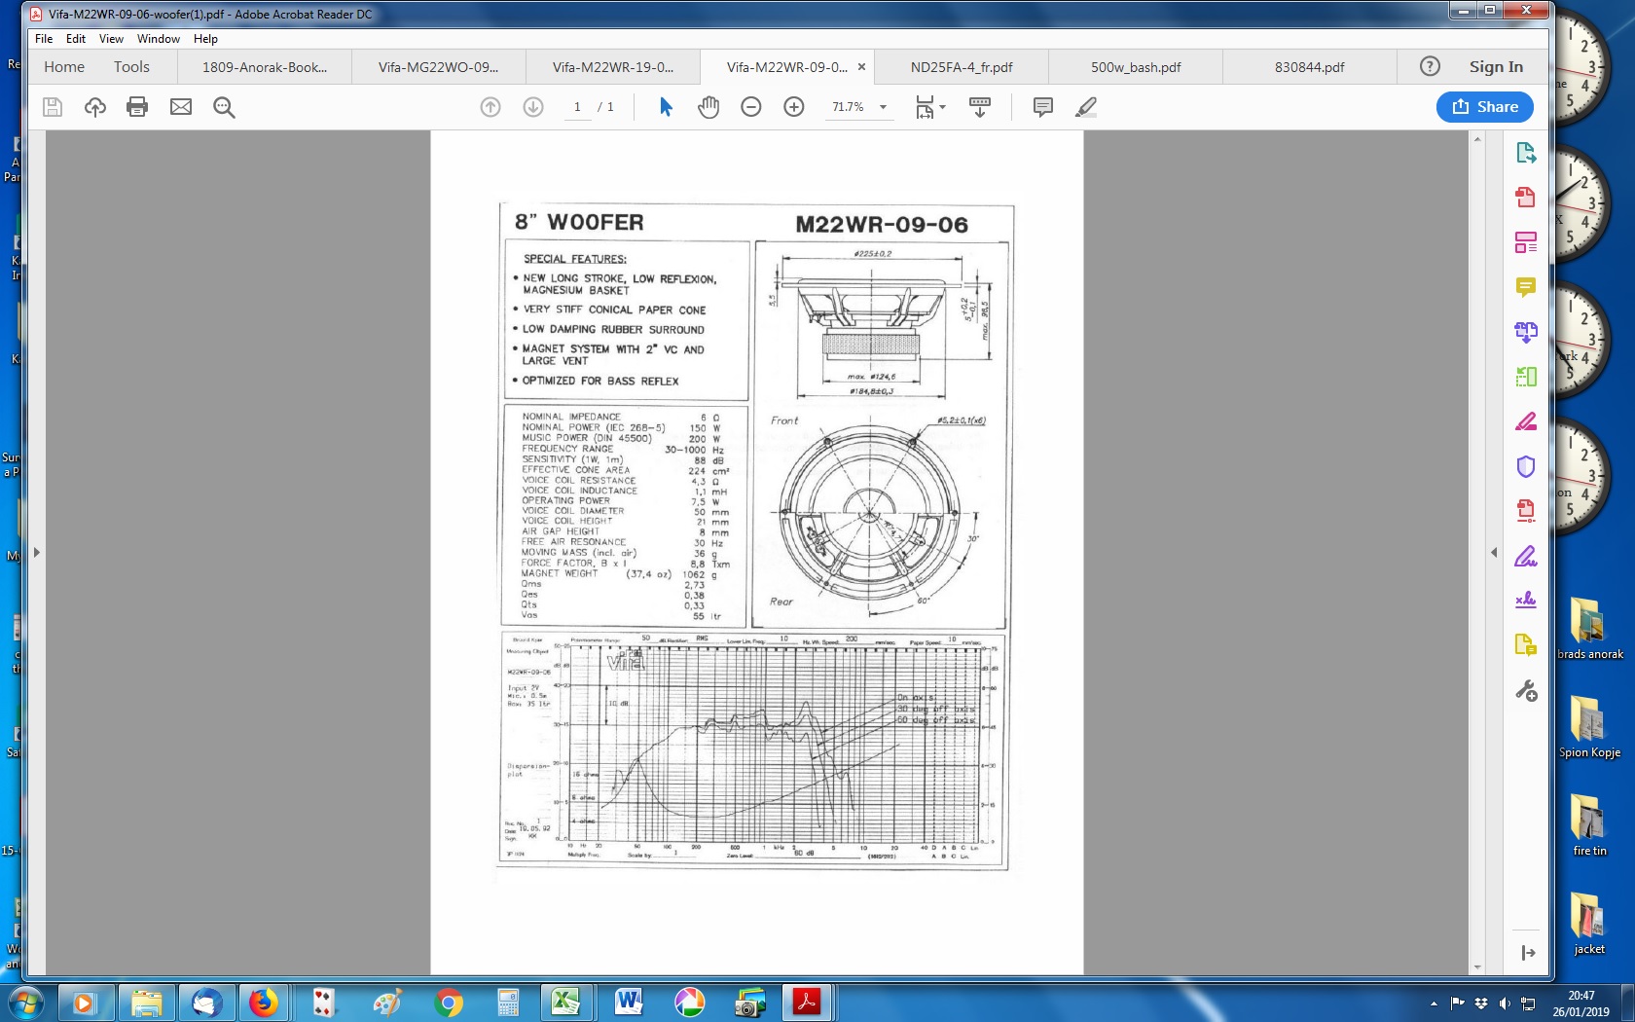Open Protect shield tool in the right panel
This screenshot has height=1022, width=1635.
[1526, 466]
